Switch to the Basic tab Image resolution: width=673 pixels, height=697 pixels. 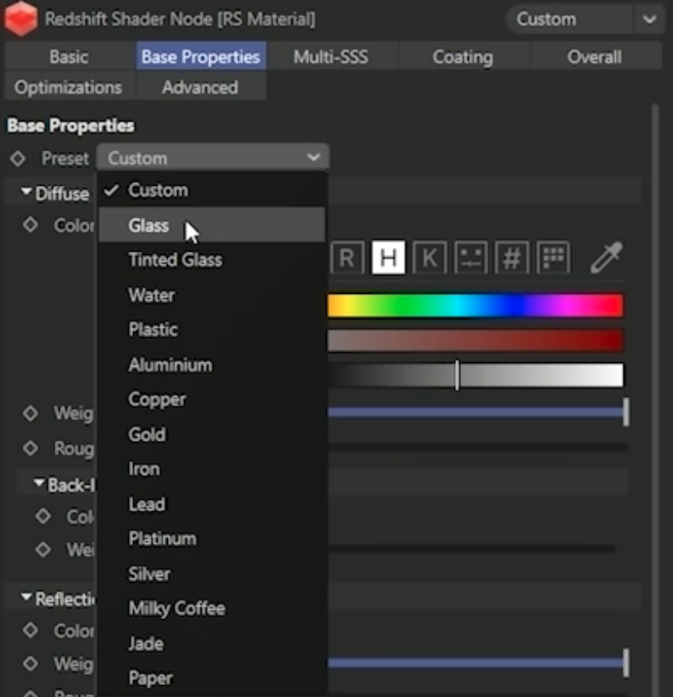click(69, 57)
